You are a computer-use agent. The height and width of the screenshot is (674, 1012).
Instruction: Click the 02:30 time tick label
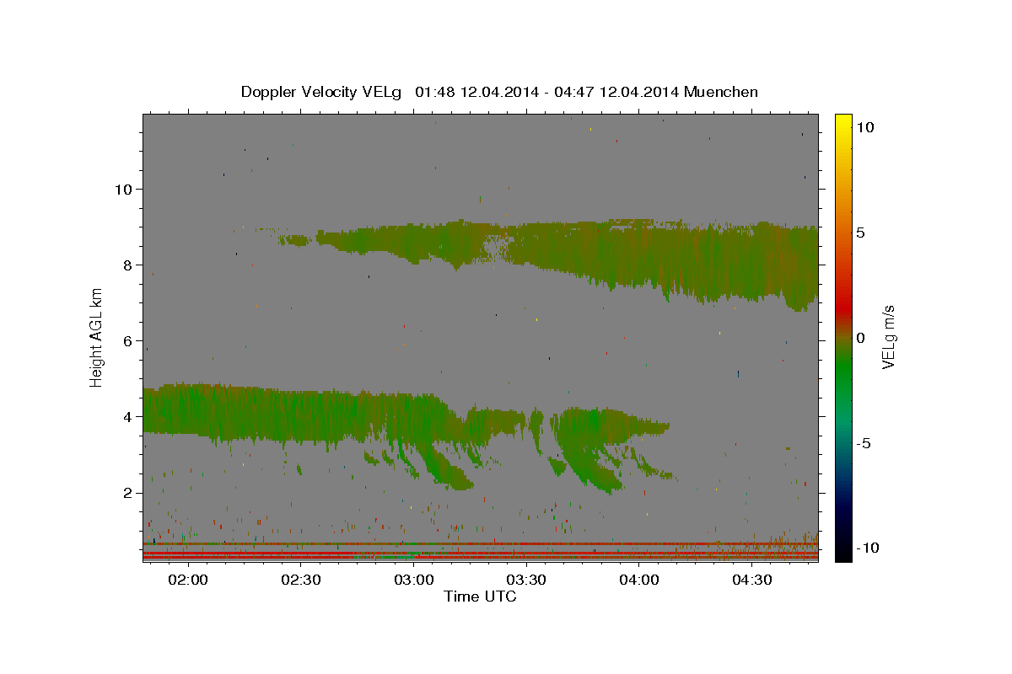coord(301,580)
